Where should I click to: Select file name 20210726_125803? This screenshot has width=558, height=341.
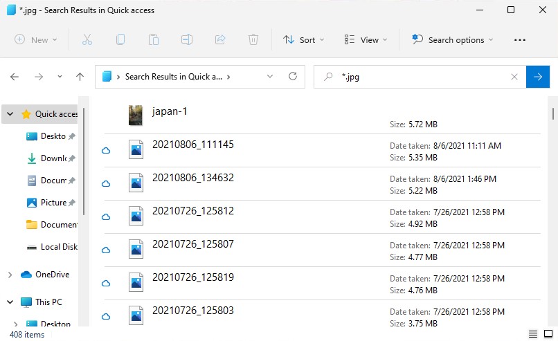tap(193, 311)
